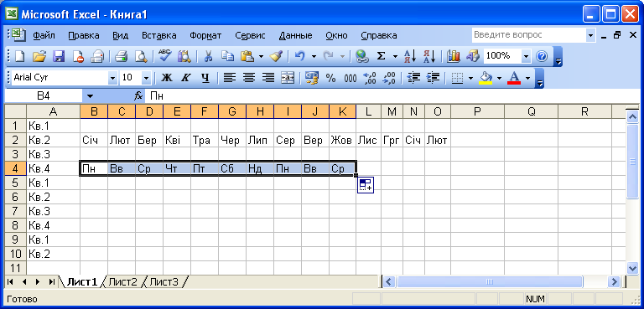644x309 pixels.
Task: Insert hyperlink with the globe icon
Action: (x=361, y=56)
